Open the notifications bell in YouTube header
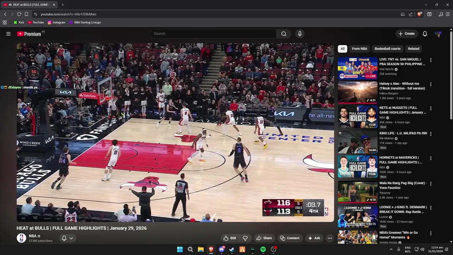 click(x=425, y=34)
